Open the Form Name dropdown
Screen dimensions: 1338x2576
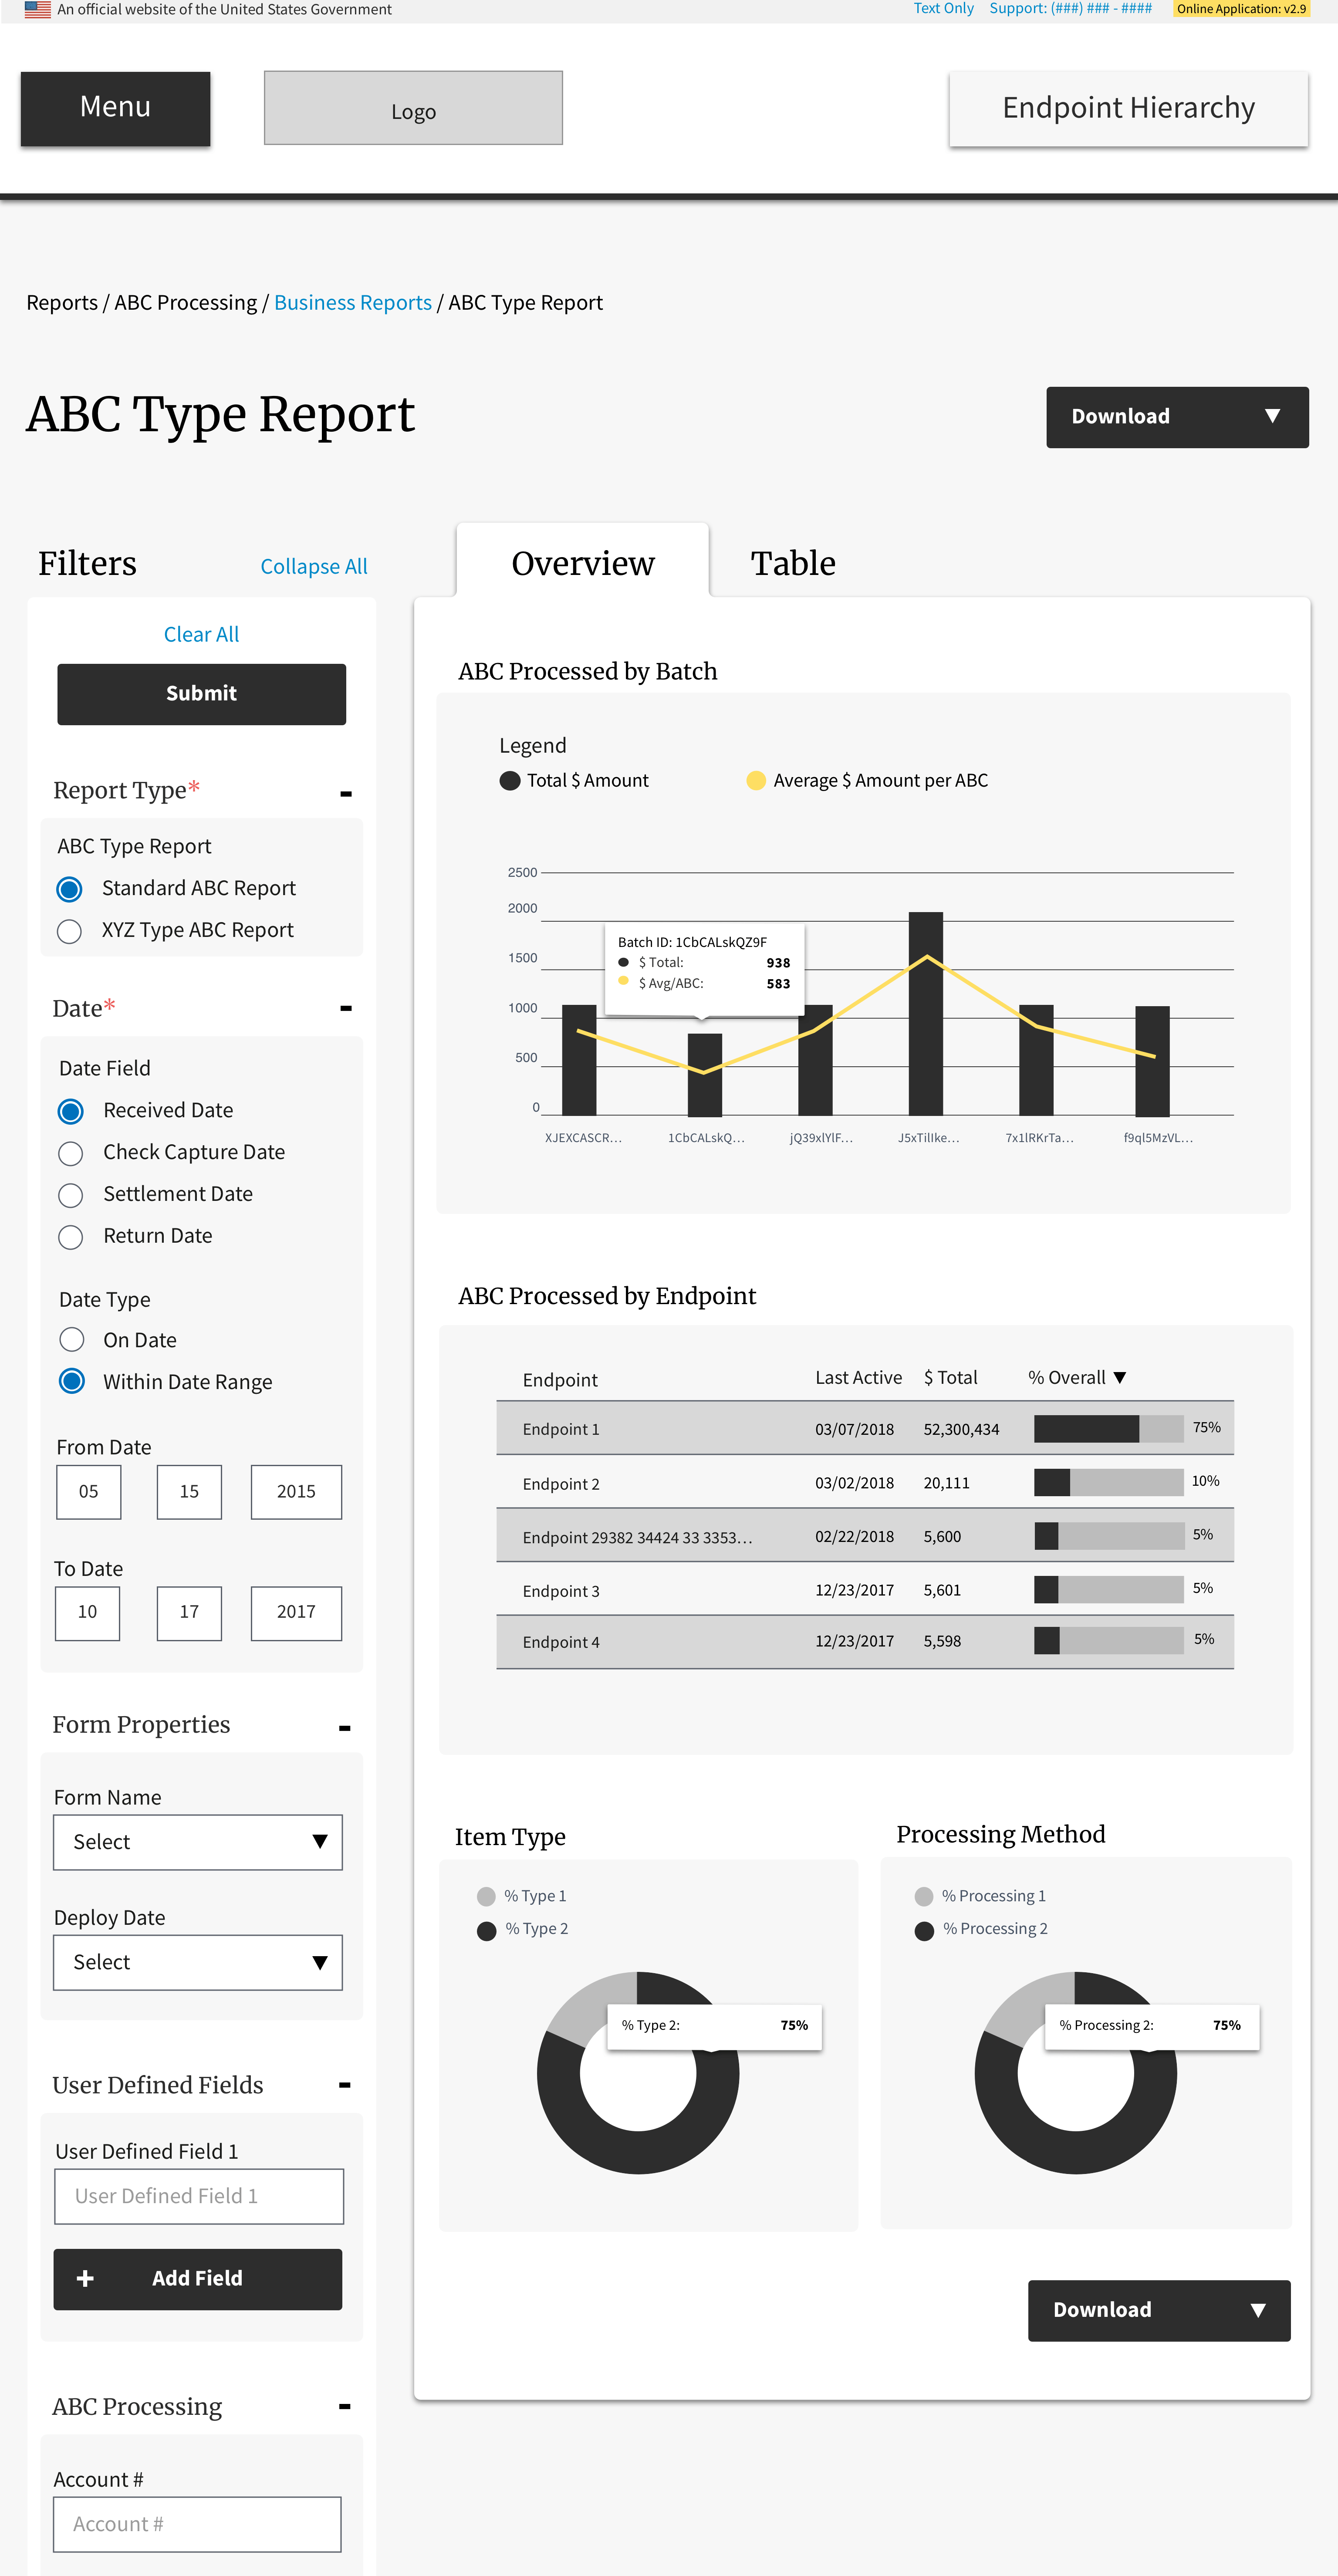point(198,1842)
